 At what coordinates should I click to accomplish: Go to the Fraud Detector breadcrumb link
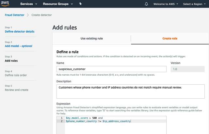(x=14, y=15)
